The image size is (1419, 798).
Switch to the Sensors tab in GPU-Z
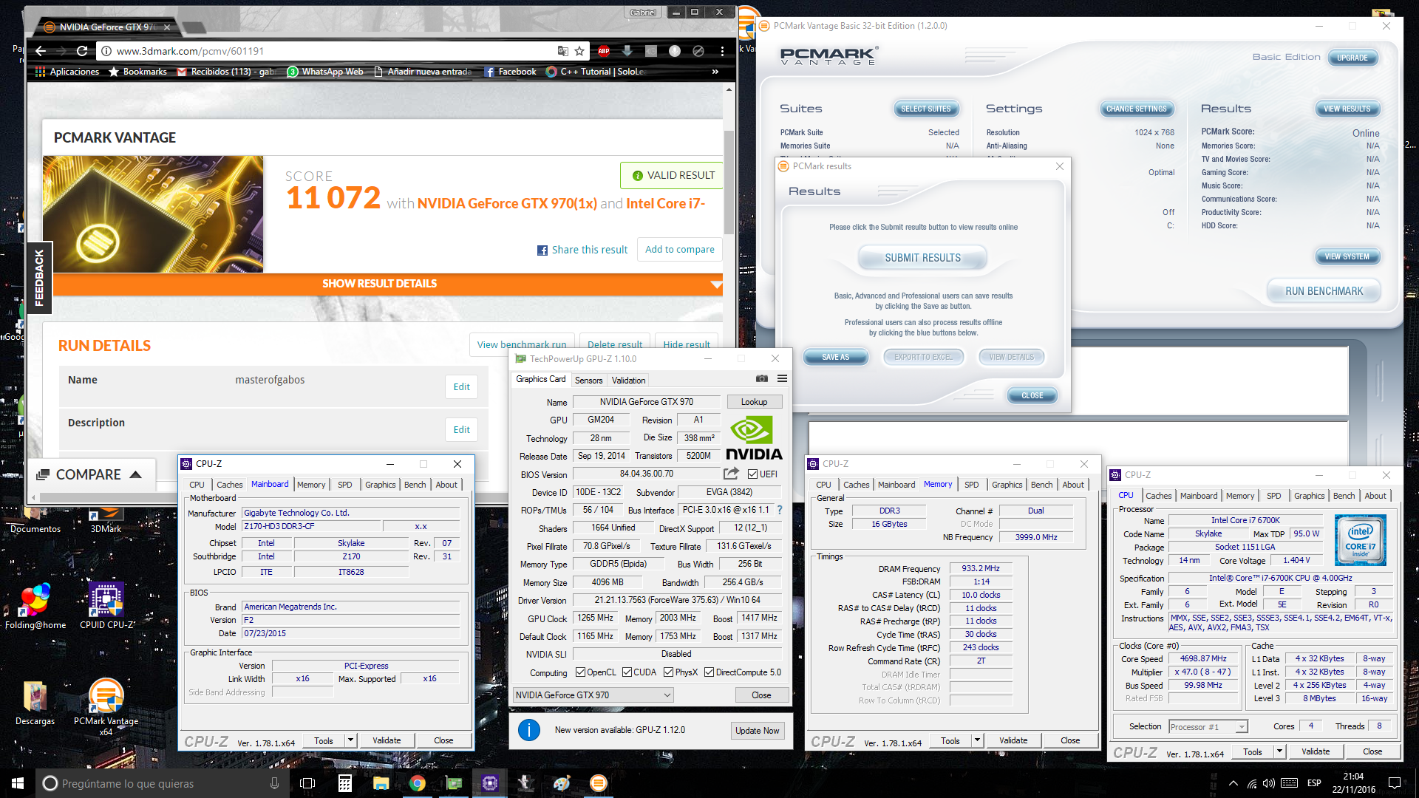(x=588, y=380)
